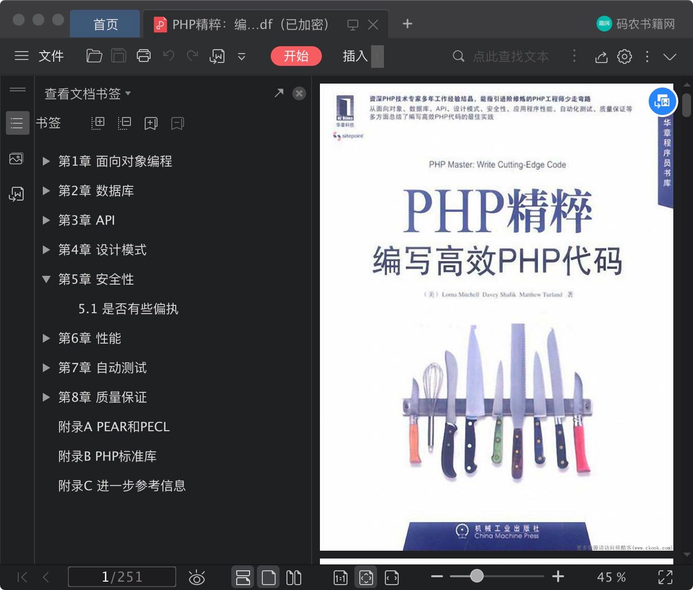The width and height of the screenshot is (693, 590).
Task: Collapse all bookmarks icon
Action: (125, 123)
